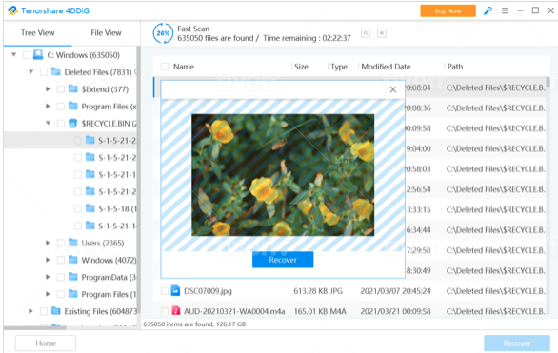Expand the Program Files (x node below $Extend
Screen dimensions: 558x353
click(48, 106)
